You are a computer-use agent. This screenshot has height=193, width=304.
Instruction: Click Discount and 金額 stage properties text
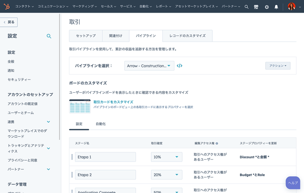pos(254,157)
